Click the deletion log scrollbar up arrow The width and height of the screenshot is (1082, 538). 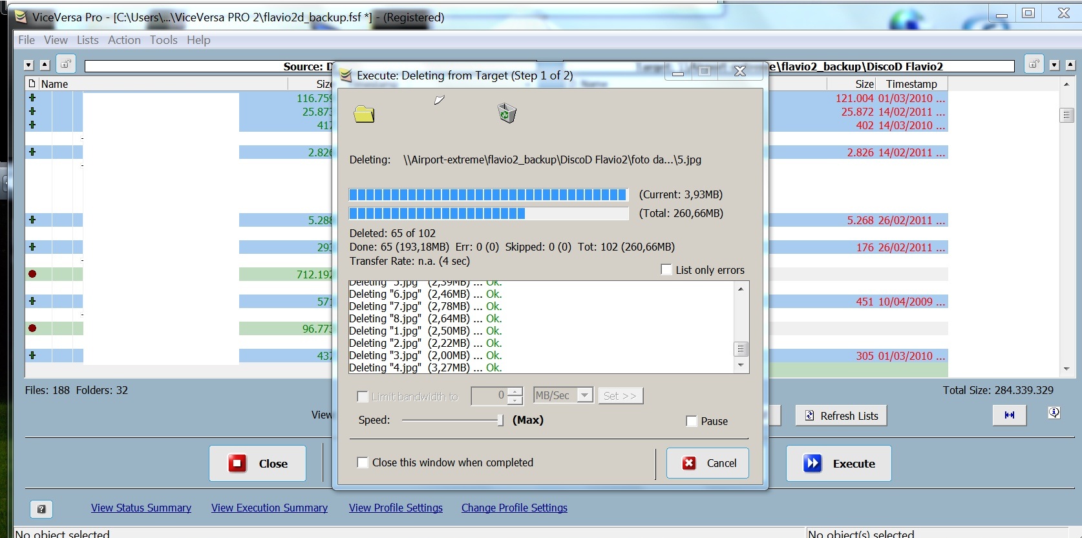(x=741, y=289)
